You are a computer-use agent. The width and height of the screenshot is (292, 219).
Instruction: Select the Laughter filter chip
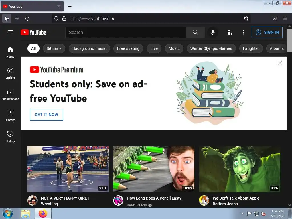tap(251, 48)
